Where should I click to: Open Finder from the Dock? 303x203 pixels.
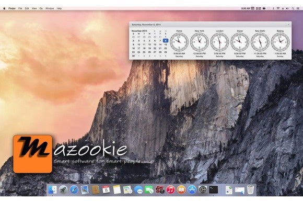click(52, 189)
